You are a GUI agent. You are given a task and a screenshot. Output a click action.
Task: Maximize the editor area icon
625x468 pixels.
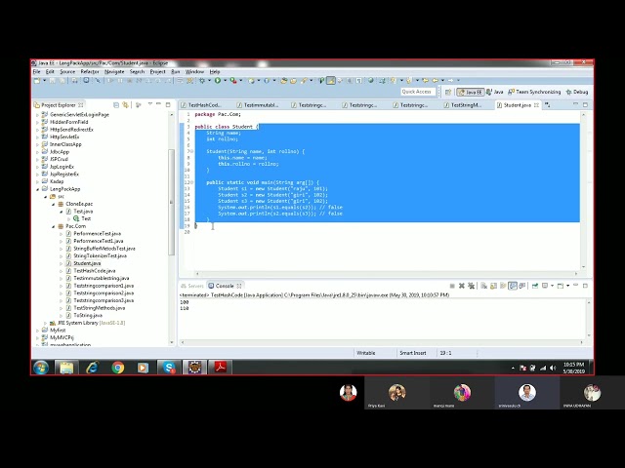tap(585, 104)
